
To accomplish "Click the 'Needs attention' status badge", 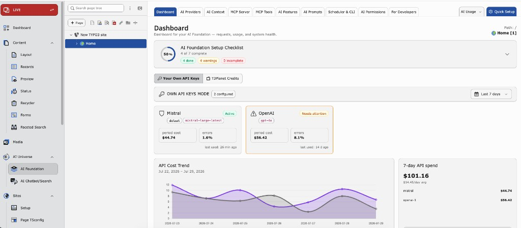I will pyautogui.click(x=314, y=113).
